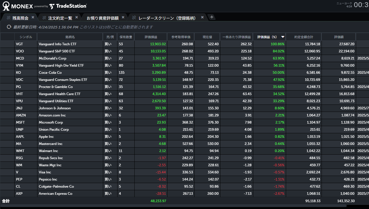Sort by 参考取得単価 column header

[181, 37]
